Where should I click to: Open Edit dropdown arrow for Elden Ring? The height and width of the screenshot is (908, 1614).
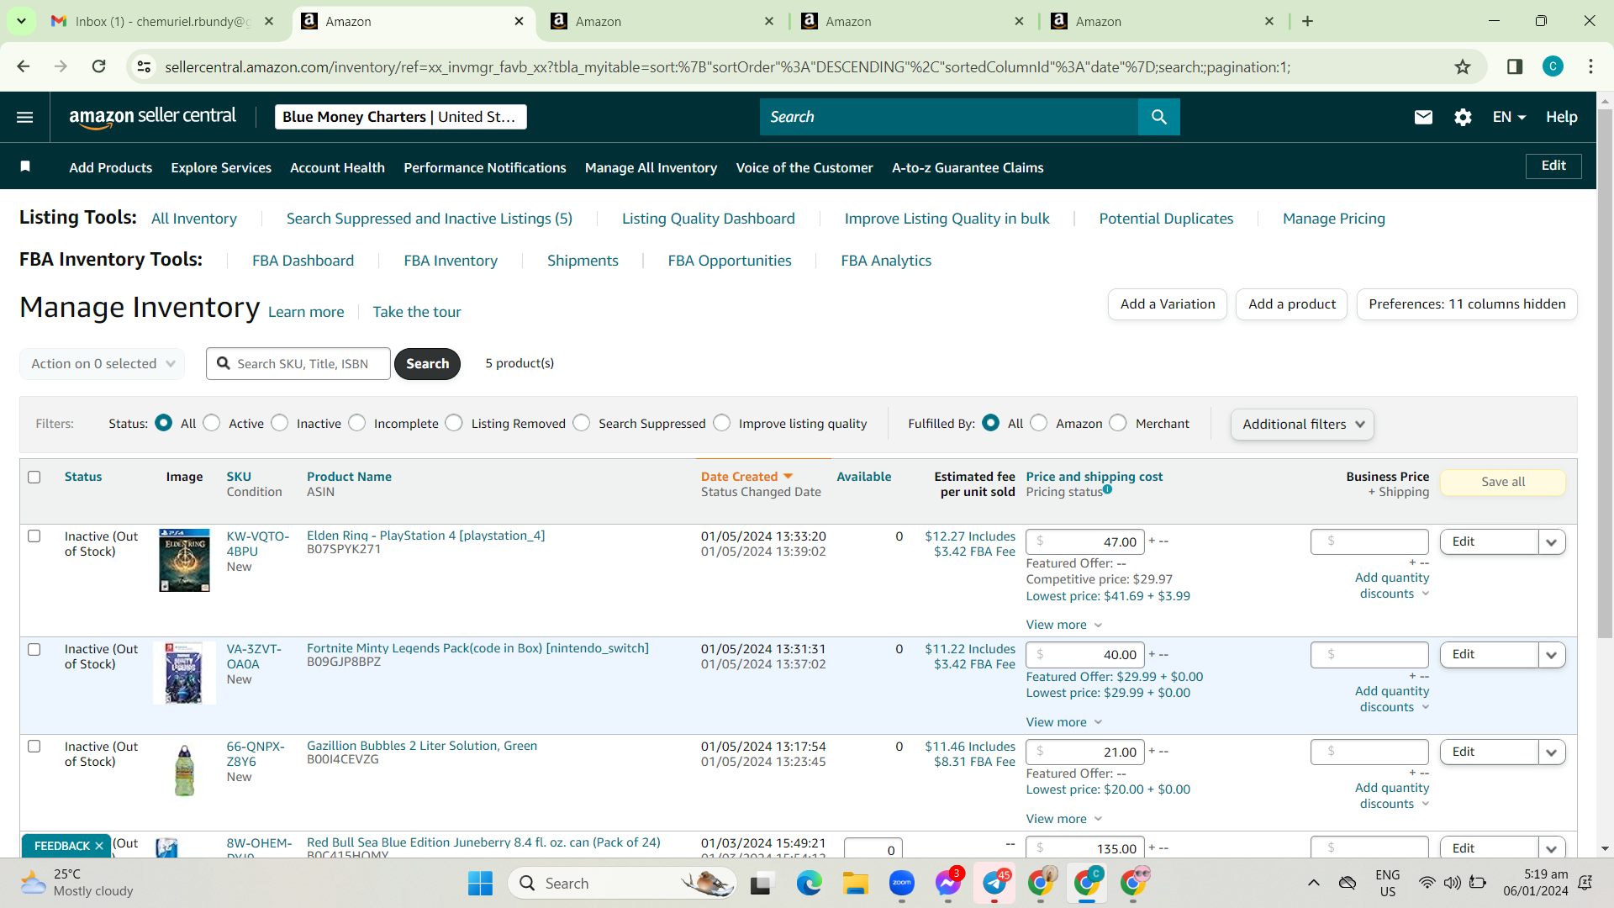(1552, 542)
